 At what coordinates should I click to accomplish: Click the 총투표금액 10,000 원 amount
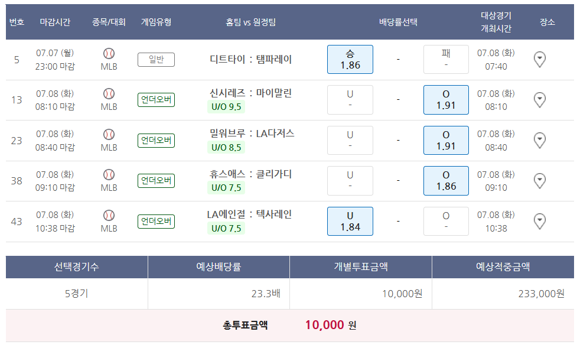point(324,325)
